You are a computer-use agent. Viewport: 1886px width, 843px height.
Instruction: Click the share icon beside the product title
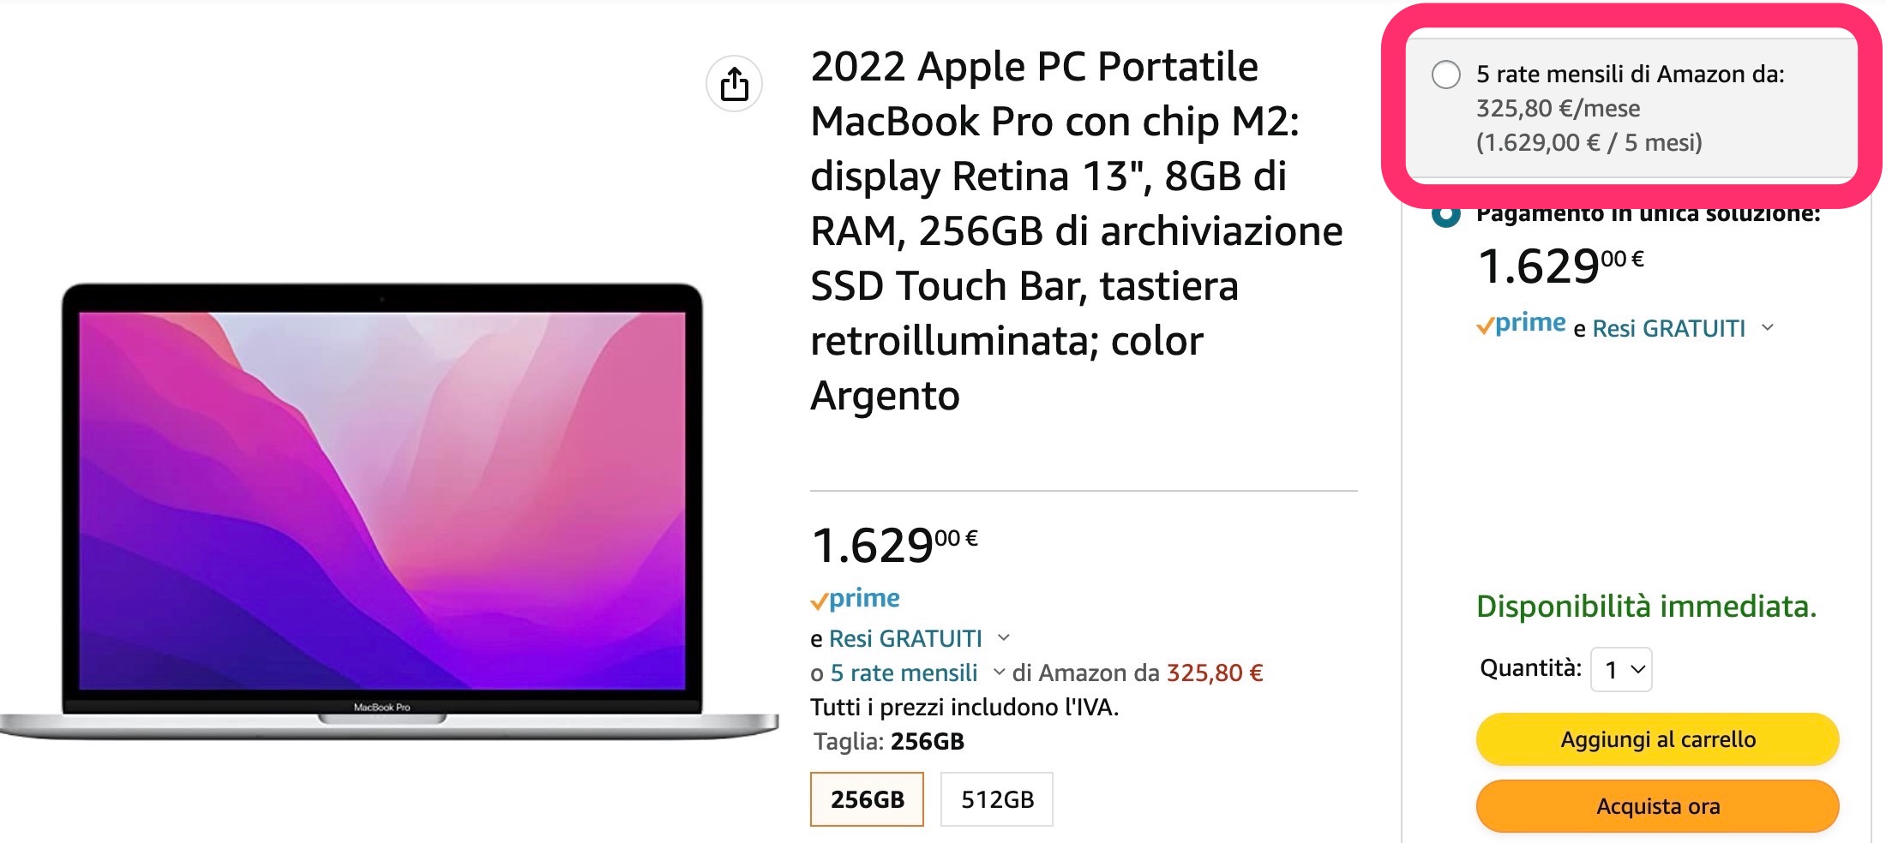point(734,84)
